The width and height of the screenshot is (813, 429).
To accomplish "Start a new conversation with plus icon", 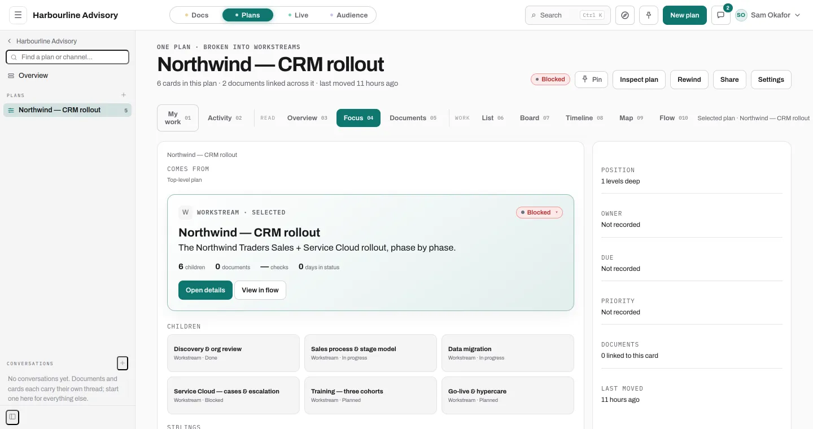I will (123, 363).
